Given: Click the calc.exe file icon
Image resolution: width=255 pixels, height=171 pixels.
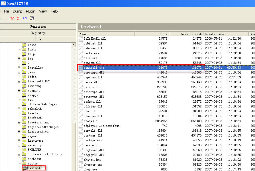Looking at the screenshot, I should point(81,58).
